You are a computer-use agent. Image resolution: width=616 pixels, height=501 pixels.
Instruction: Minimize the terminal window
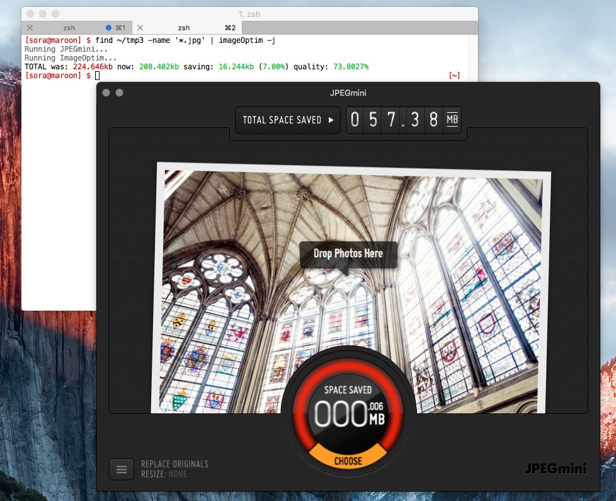pos(43,14)
